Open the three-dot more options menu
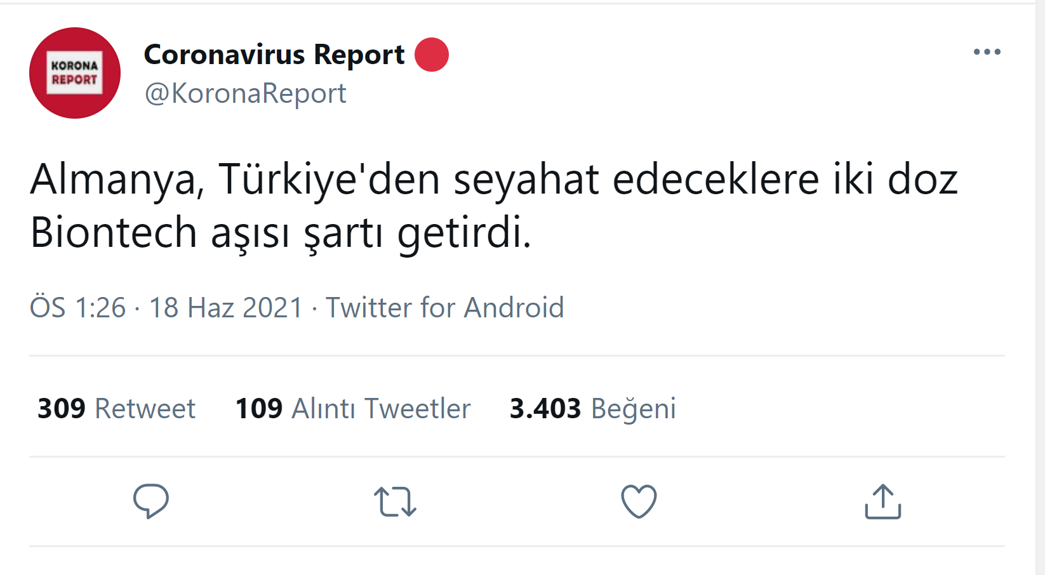 (987, 52)
